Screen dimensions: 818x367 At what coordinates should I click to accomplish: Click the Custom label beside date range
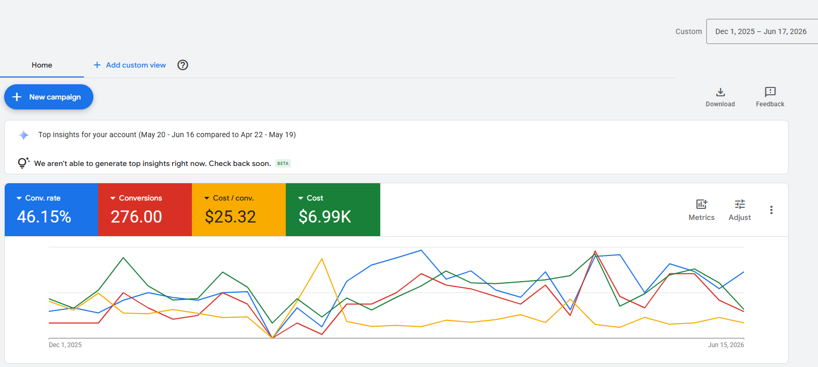[688, 31]
